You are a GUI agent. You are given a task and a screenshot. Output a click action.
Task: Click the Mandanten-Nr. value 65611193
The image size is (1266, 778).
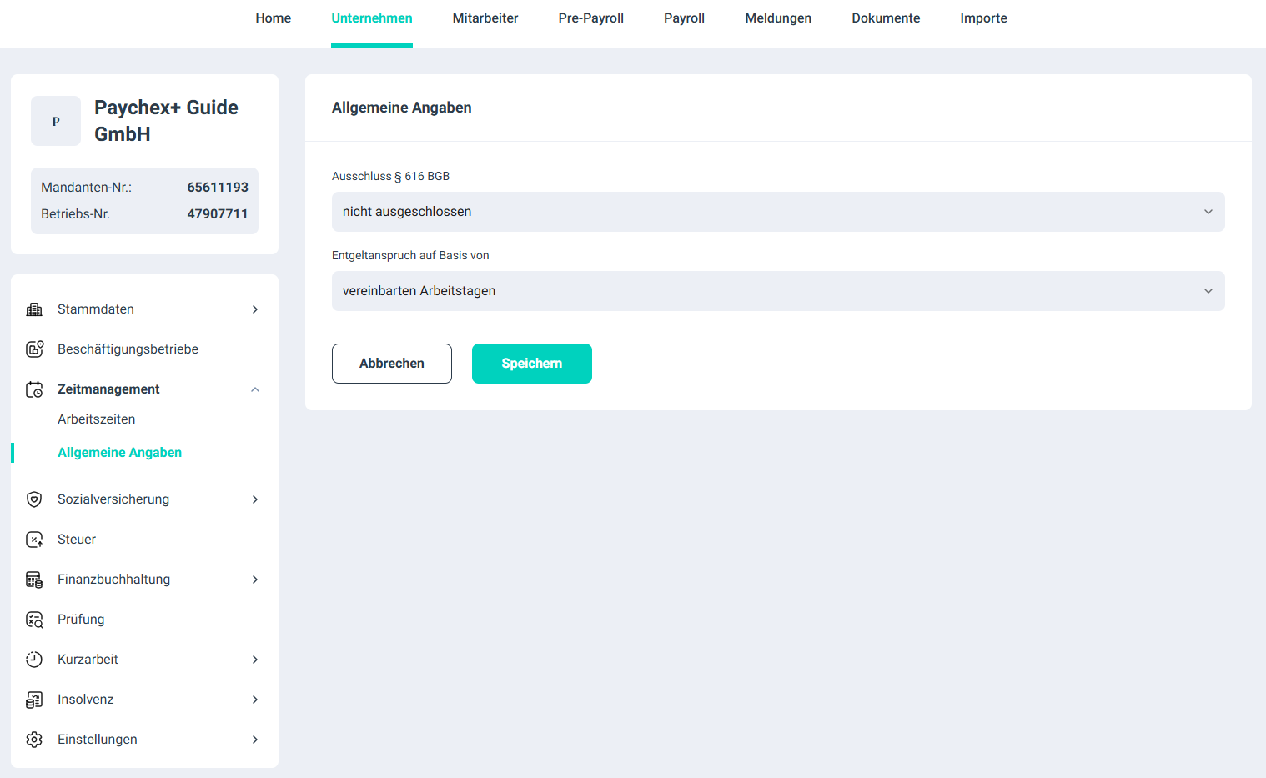[218, 188]
